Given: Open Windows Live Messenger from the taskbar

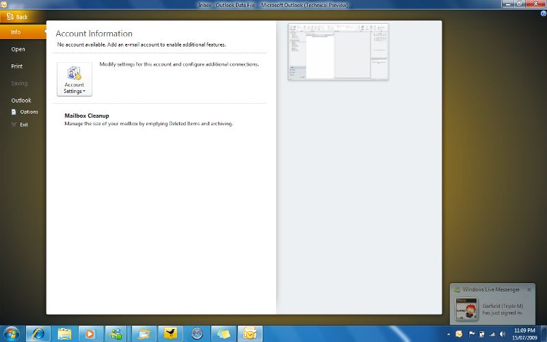Looking at the screenshot, I should coord(116,334).
